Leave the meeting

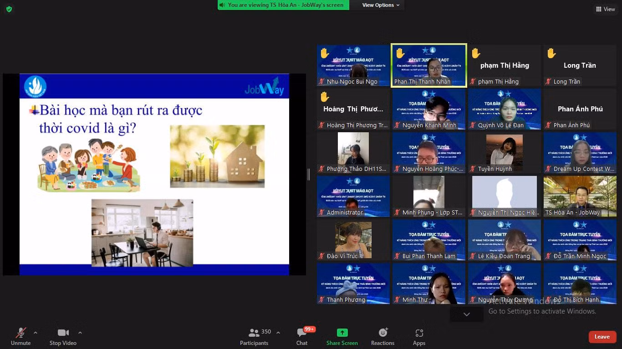point(602,337)
